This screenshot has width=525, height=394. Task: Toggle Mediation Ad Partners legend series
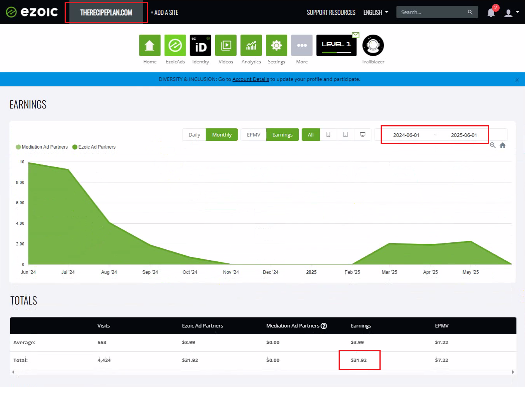coord(42,147)
